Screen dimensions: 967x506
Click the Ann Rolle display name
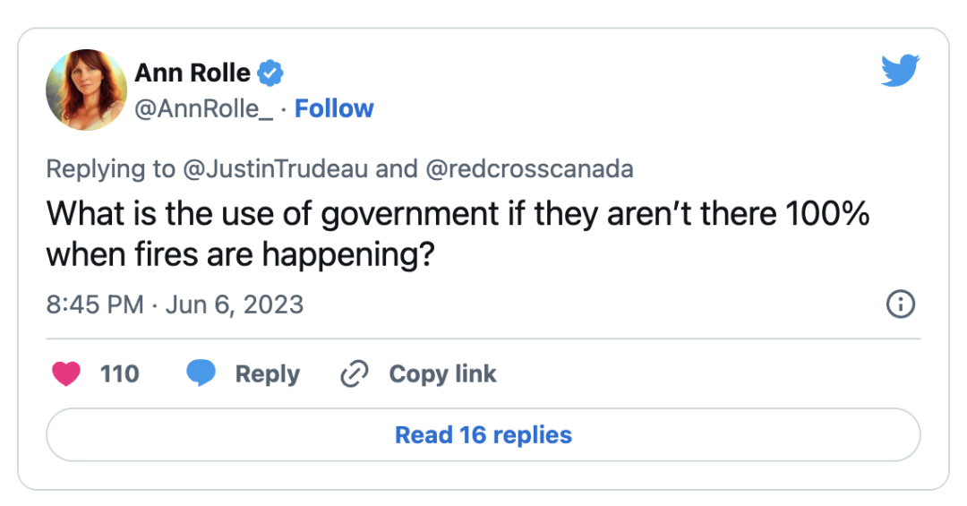click(x=193, y=73)
